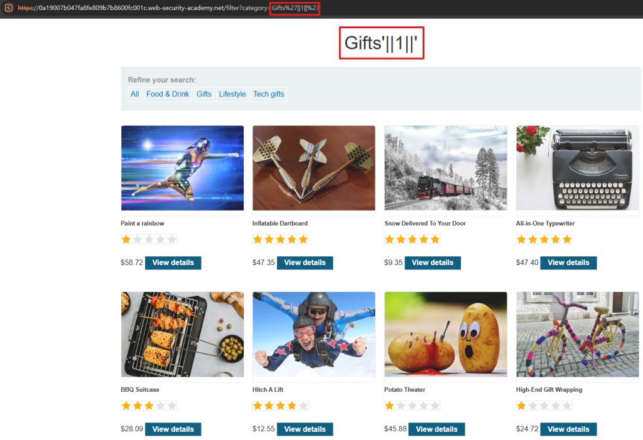Click the site security icon in address bar
Screen dimensions: 643x440
click(8, 8)
